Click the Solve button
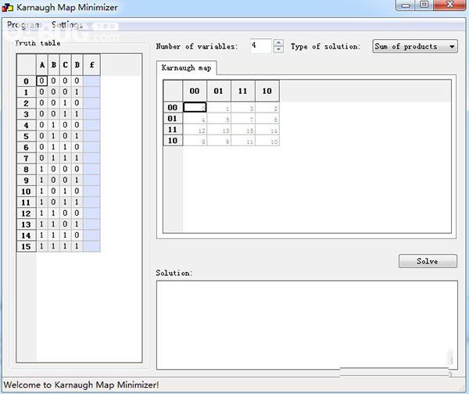The image size is (469, 394). pyautogui.click(x=428, y=261)
